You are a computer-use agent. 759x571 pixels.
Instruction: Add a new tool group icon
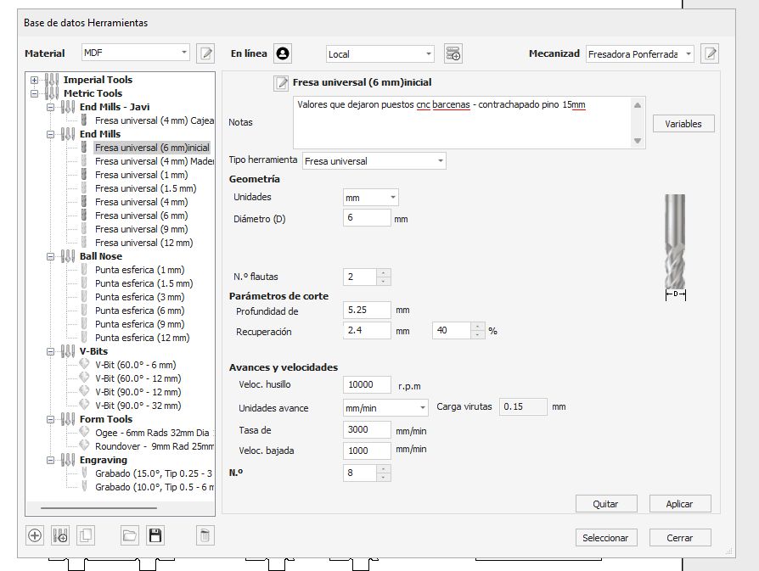(60, 535)
